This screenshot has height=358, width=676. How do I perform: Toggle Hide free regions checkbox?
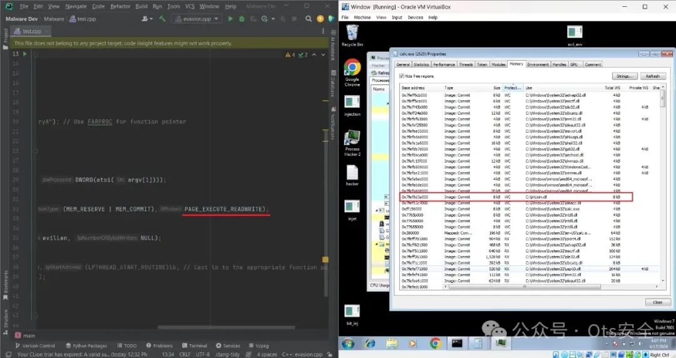click(x=402, y=76)
